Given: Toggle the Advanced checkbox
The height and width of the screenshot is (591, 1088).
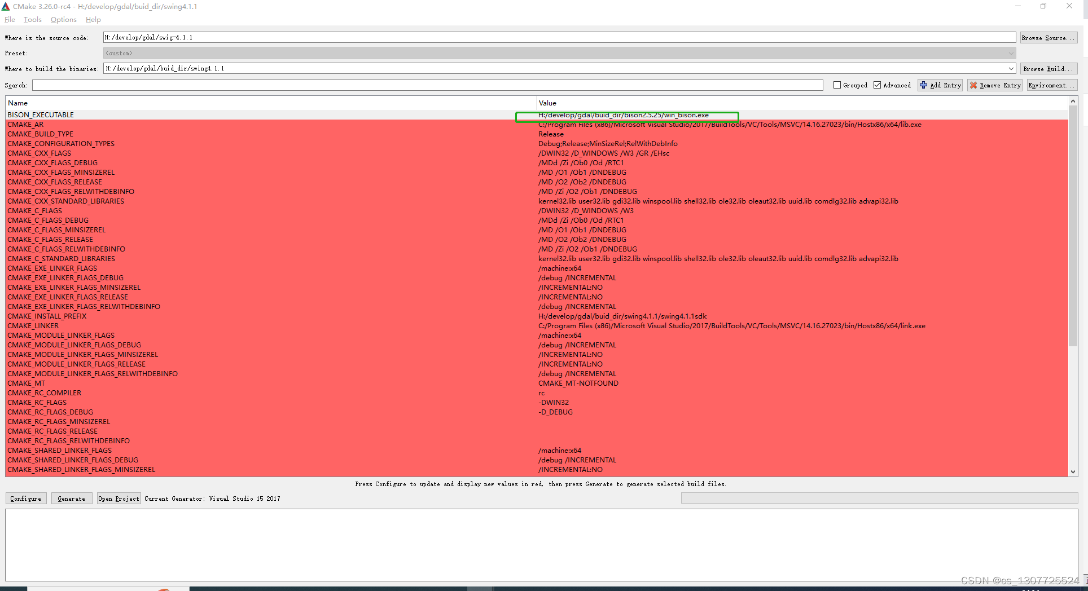Looking at the screenshot, I should pos(877,85).
